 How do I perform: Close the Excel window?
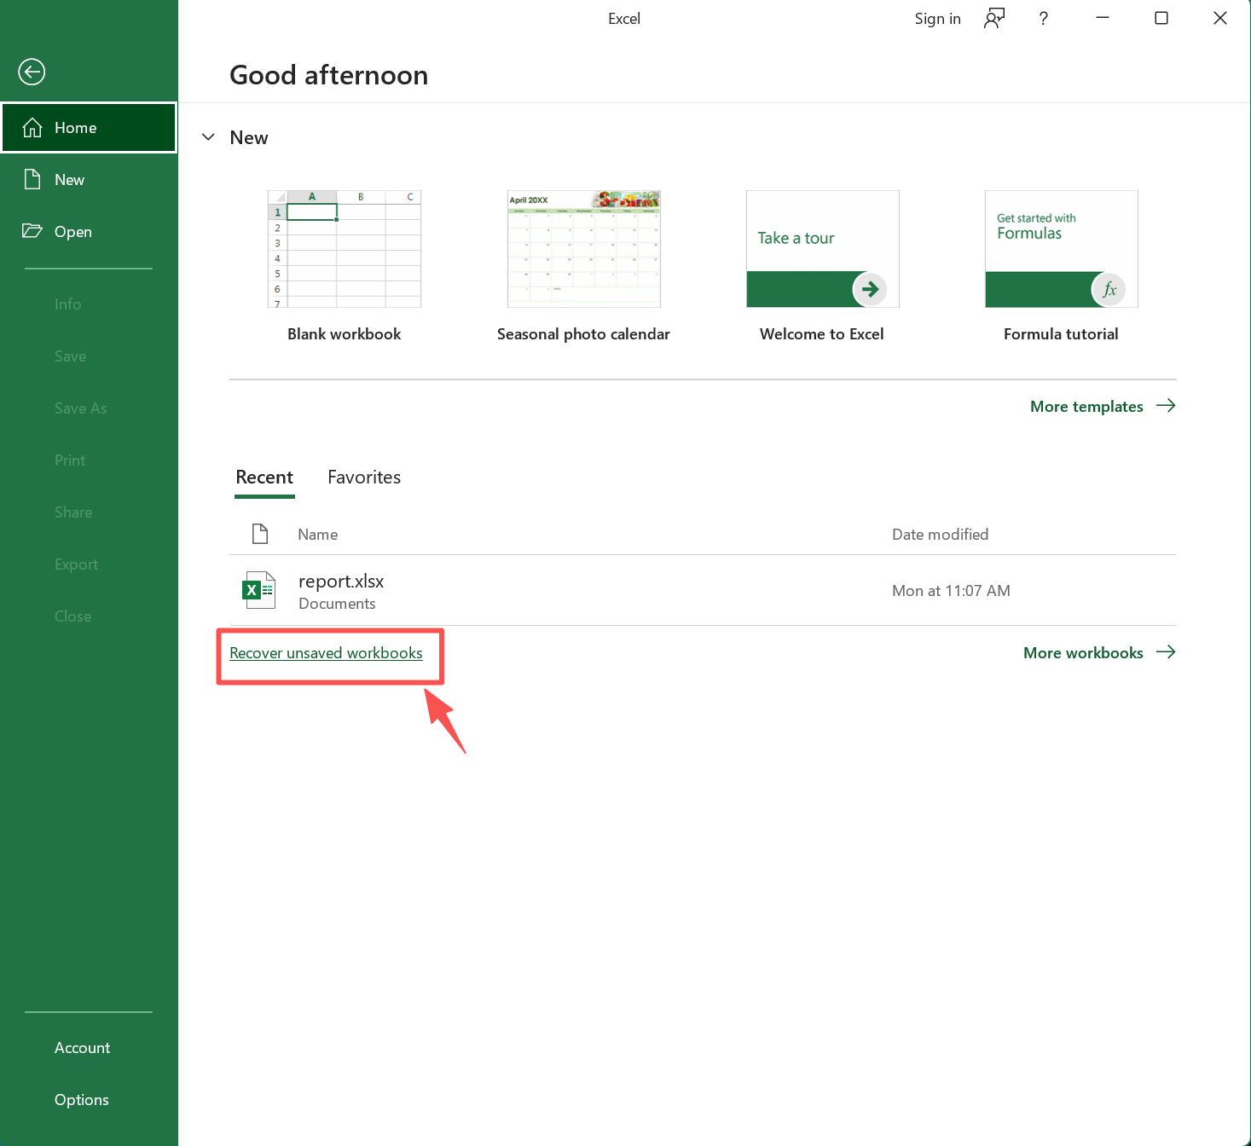pyautogui.click(x=1220, y=18)
